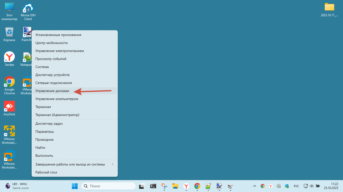Click the Task View taskbar icon
The height and width of the screenshot is (192, 343).
[142, 186]
